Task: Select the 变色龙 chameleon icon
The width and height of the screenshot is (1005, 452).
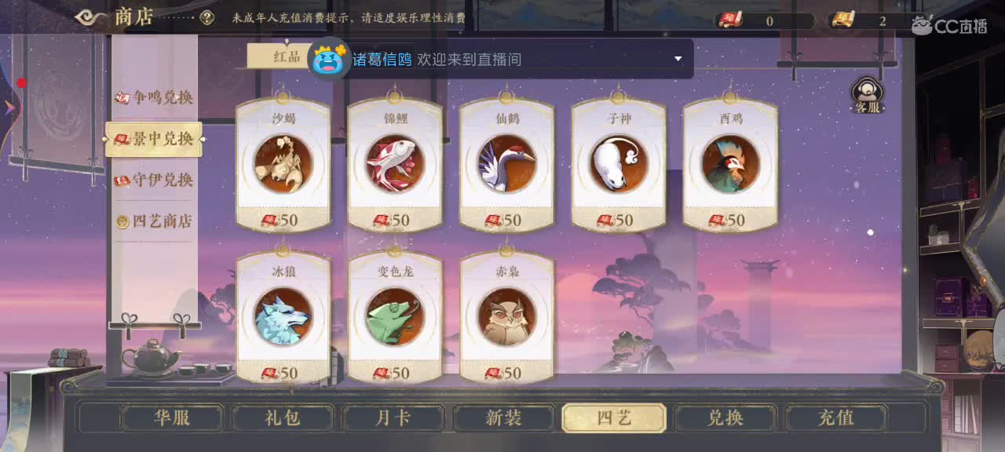Action: pyautogui.click(x=395, y=317)
